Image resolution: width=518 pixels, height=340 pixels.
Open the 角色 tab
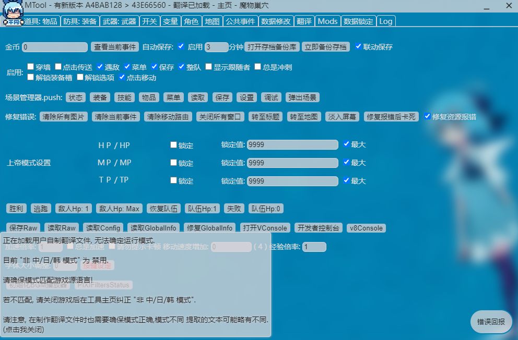191,21
